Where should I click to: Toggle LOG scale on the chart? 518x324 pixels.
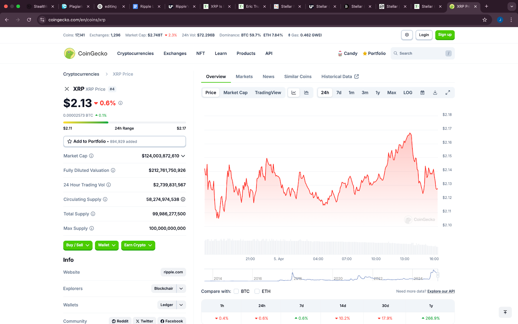408,93
